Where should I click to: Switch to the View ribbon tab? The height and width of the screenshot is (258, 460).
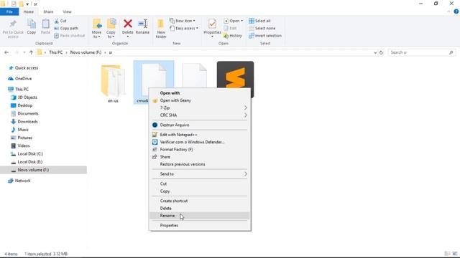coord(67,11)
